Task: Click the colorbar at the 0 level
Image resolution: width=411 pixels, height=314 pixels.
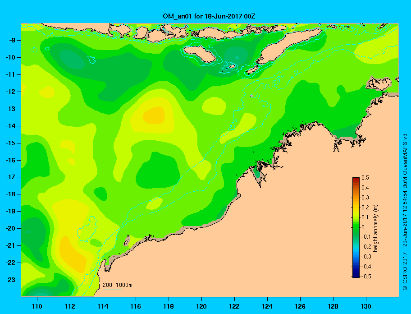Action: [x=356, y=227]
